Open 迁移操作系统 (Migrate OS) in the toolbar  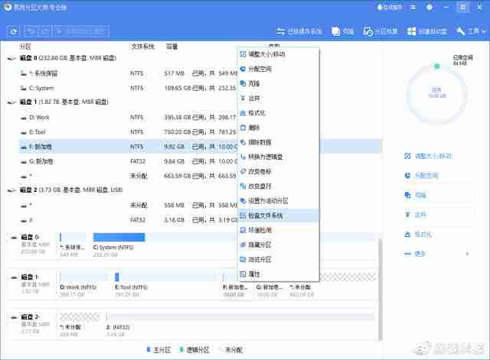pyautogui.click(x=299, y=31)
